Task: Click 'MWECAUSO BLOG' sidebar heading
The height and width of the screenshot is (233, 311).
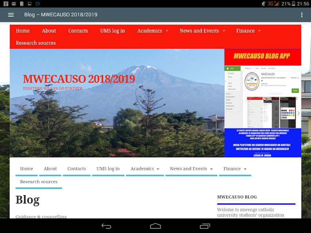Action: 237,197
